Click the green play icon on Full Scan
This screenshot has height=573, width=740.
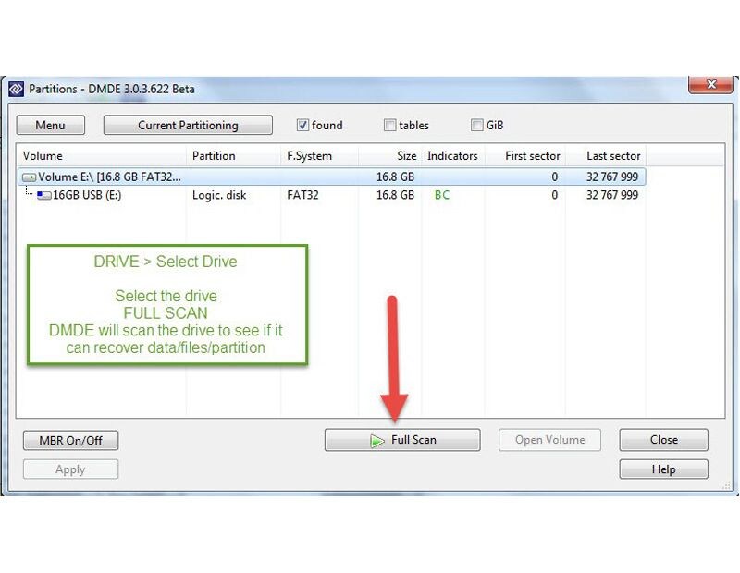(377, 441)
